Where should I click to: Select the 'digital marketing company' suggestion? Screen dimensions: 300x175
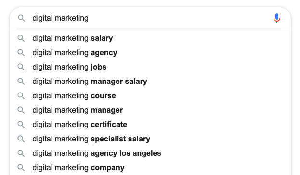click(x=150, y=168)
